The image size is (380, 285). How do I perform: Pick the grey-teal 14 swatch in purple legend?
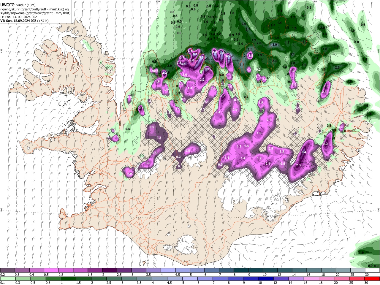[299, 270]
